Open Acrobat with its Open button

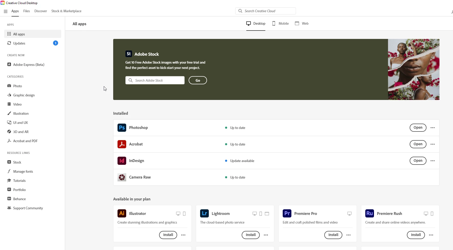click(x=418, y=144)
